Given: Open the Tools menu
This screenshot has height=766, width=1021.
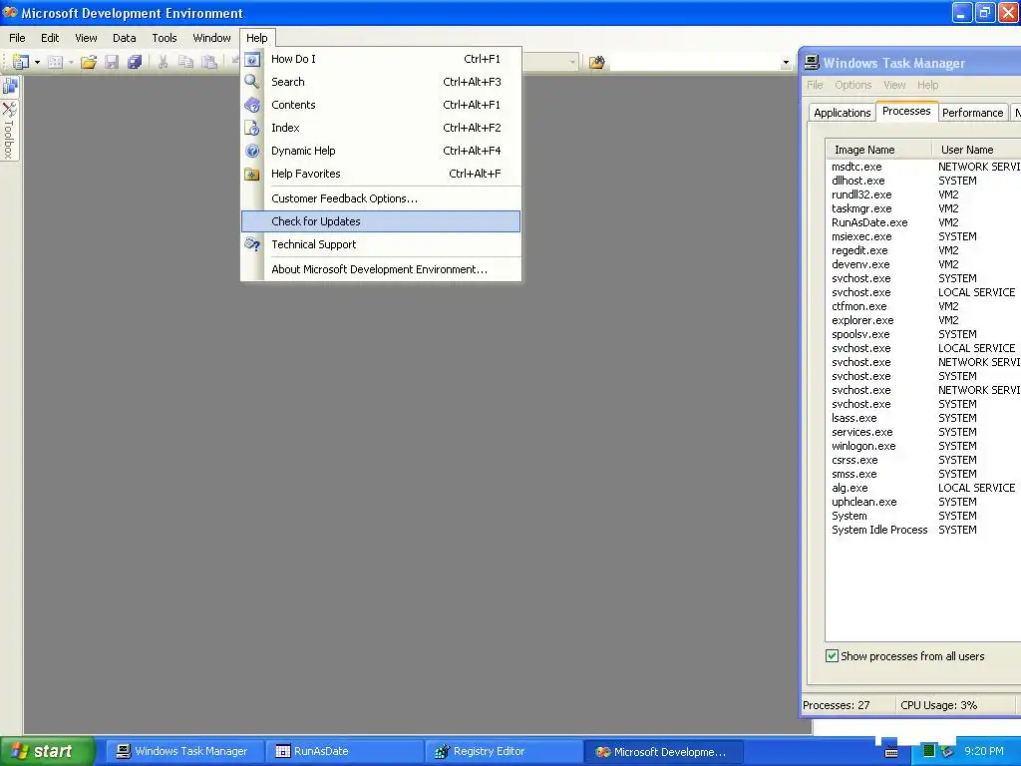Looking at the screenshot, I should [x=165, y=38].
